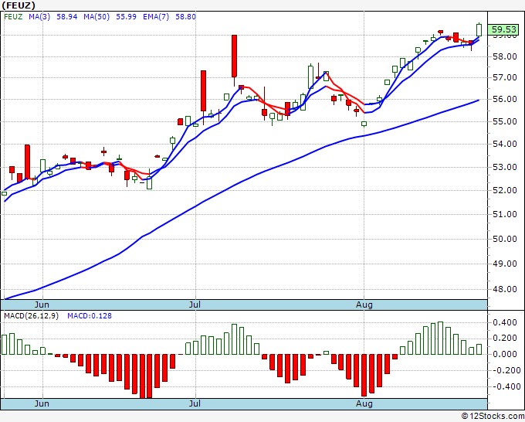Select the MA(3) legend label

tap(39, 17)
